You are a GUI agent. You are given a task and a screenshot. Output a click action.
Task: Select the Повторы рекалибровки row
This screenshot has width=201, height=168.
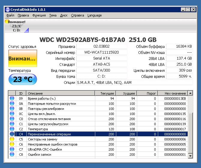coord(98,109)
